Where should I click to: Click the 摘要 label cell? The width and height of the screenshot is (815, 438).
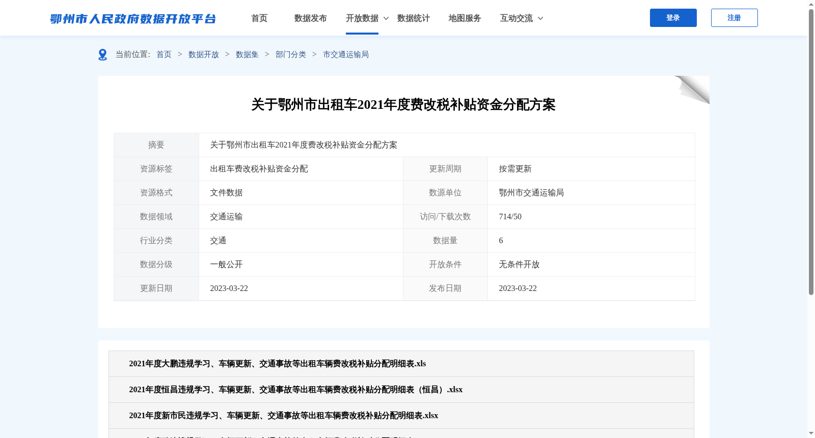click(x=156, y=145)
